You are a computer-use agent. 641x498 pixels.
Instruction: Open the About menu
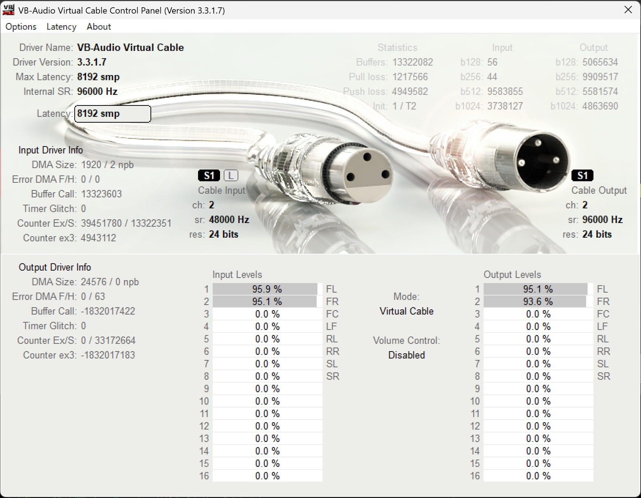[x=99, y=27]
